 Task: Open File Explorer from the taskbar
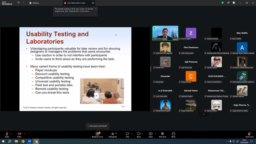16,141
